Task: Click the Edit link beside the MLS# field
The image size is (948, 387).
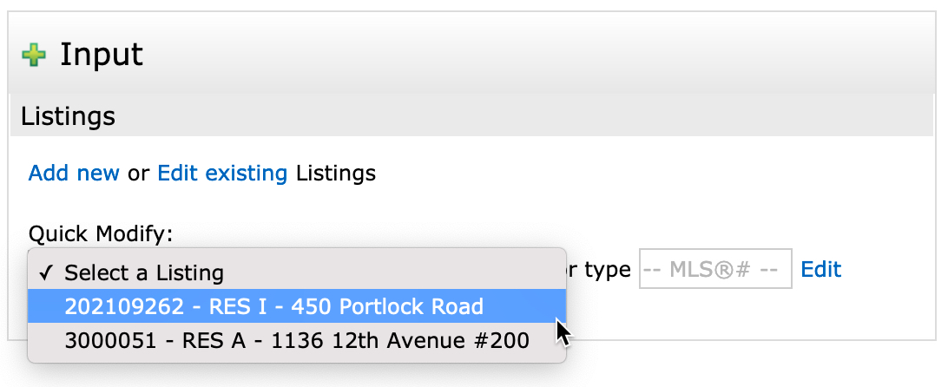Action: tap(820, 270)
